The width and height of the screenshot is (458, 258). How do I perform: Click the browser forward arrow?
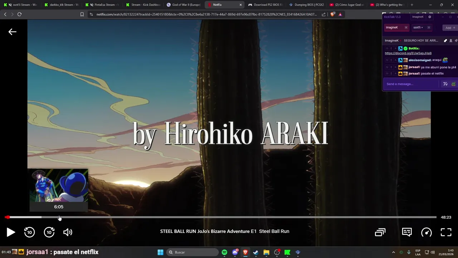tap(12, 14)
